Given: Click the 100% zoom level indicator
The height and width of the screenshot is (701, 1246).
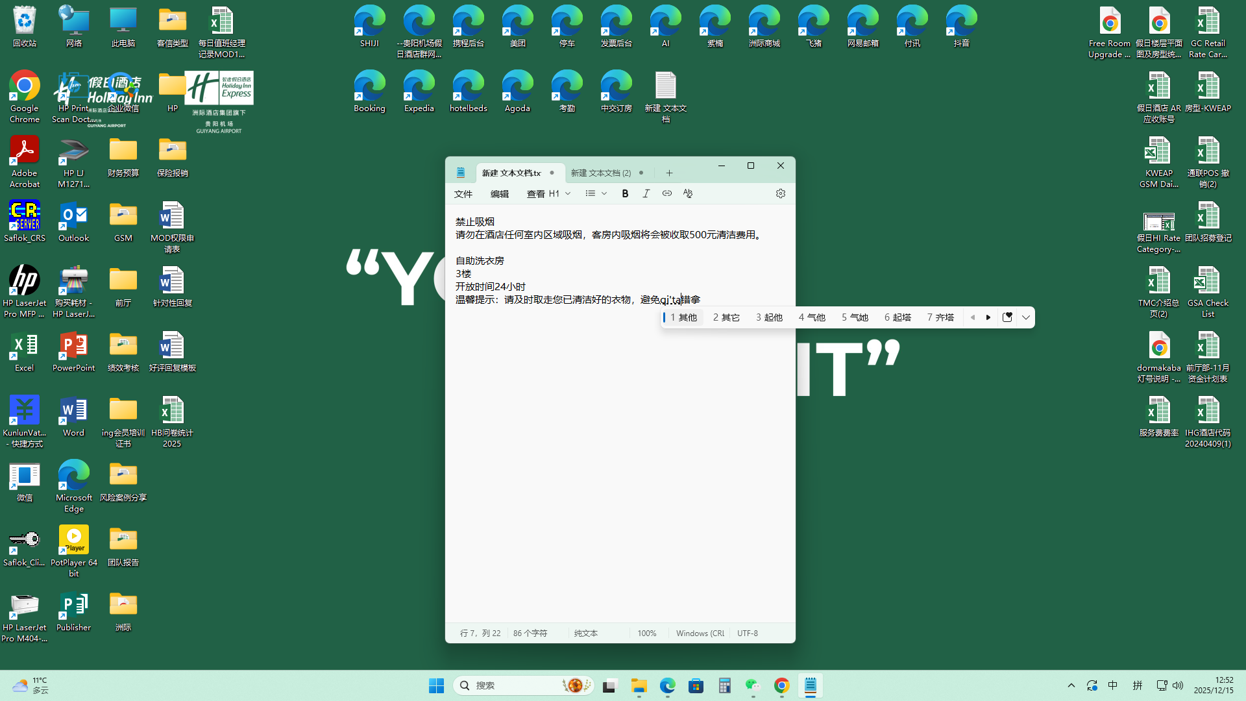Looking at the screenshot, I should pos(646,633).
